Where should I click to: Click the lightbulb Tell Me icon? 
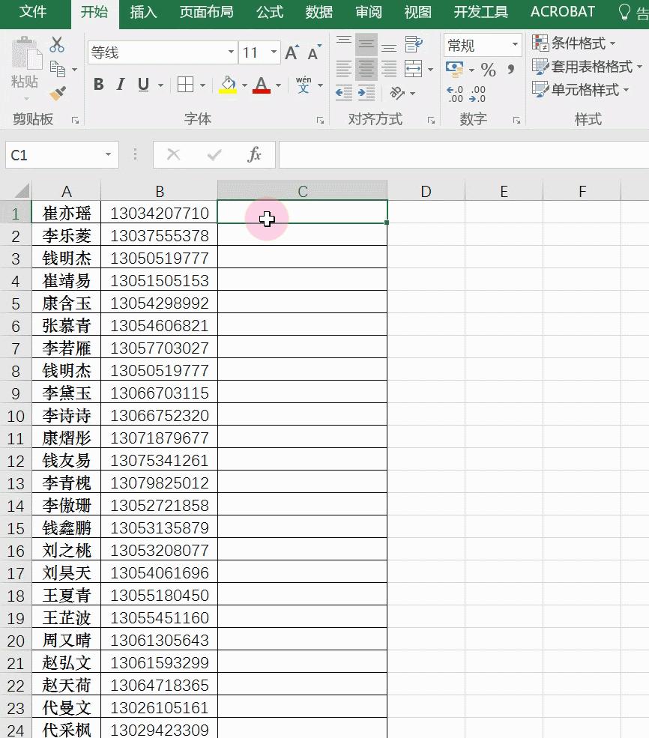624,12
